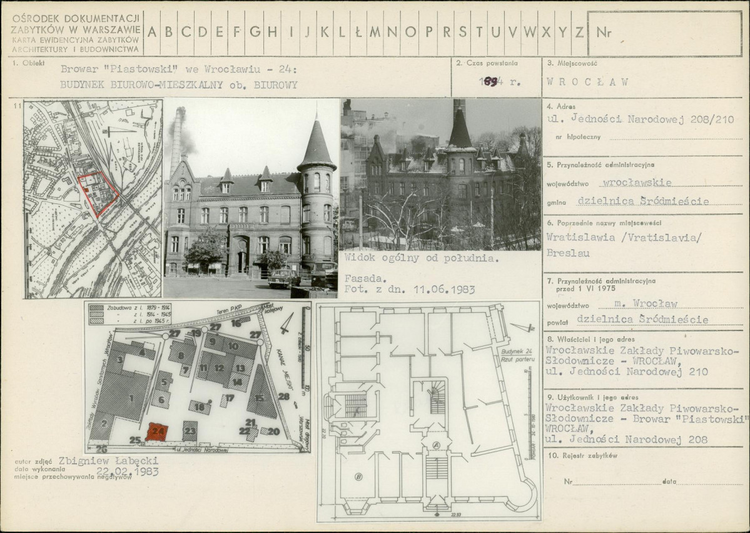This screenshot has height=533, width=750.
Task: Click building number 1 on site plan
Action: click(131, 397)
